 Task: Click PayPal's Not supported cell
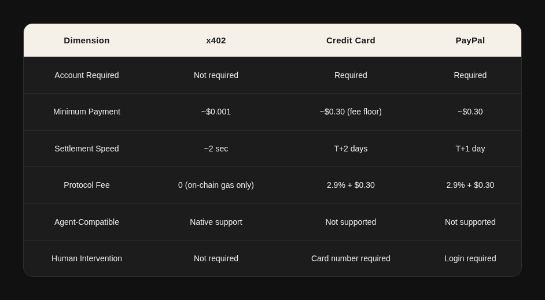pyautogui.click(x=470, y=222)
